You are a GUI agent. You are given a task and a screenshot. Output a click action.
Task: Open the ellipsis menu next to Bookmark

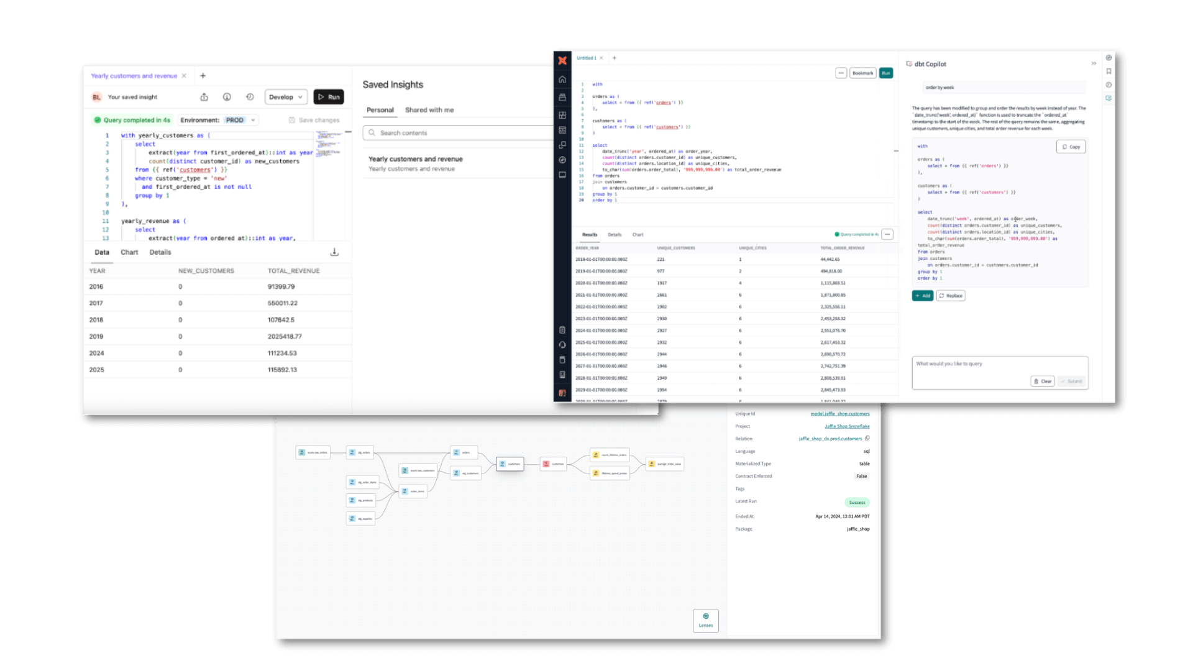click(841, 73)
